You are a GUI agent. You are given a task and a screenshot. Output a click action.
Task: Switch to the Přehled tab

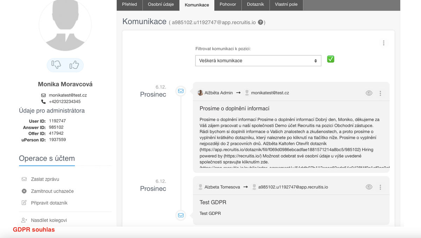tap(129, 5)
